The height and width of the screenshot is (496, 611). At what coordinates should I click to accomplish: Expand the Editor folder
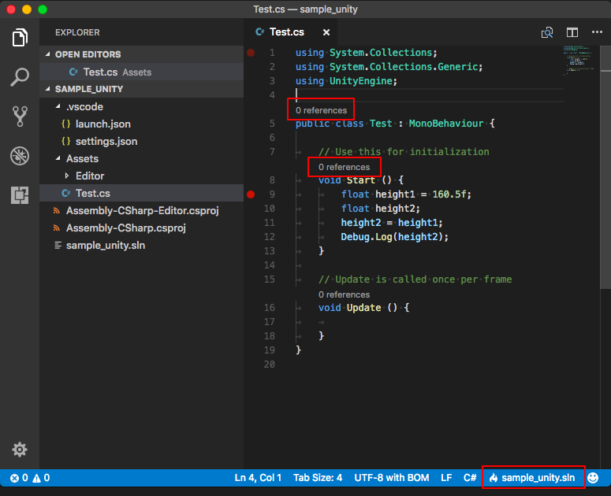[67, 176]
